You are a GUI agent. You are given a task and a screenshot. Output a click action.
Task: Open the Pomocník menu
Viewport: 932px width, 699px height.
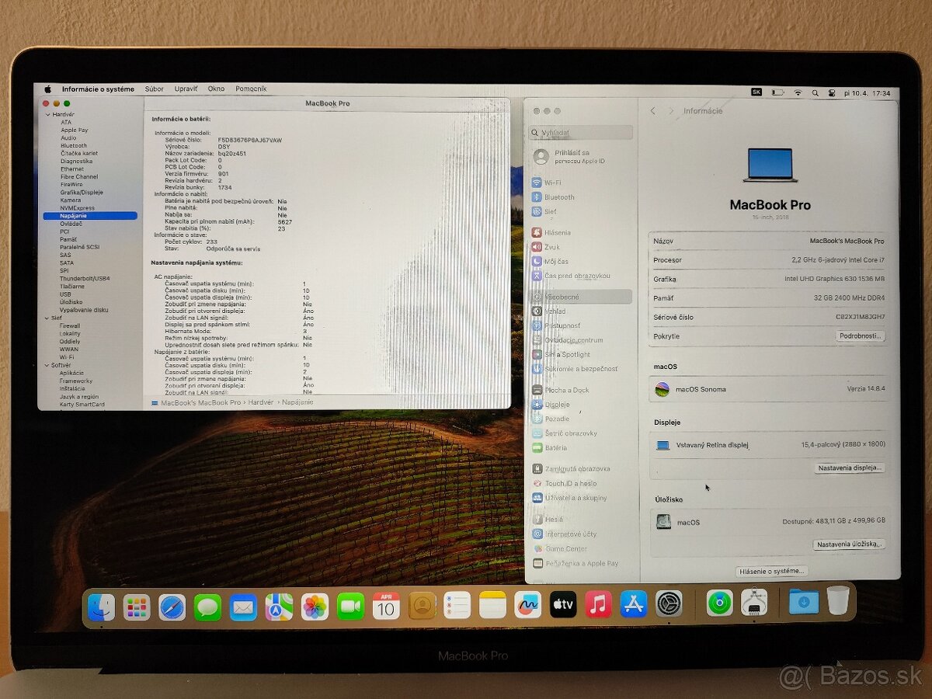pos(251,89)
